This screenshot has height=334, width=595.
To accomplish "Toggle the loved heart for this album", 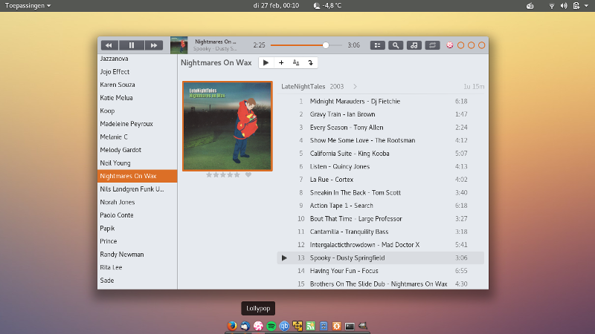I will pyautogui.click(x=248, y=175).
